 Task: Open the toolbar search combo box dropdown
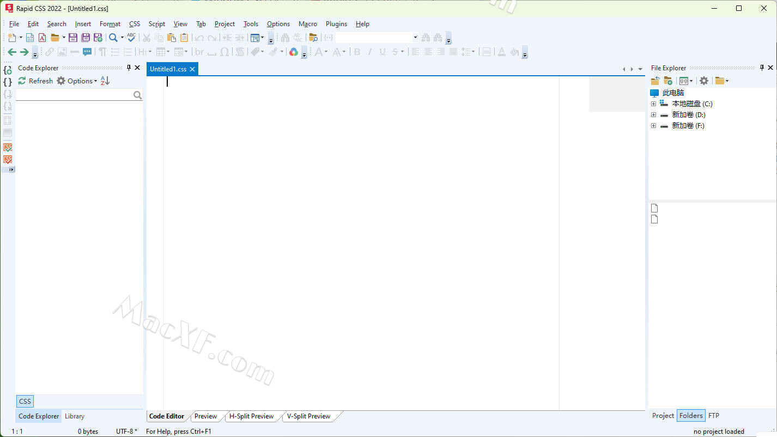pos(415,38)
